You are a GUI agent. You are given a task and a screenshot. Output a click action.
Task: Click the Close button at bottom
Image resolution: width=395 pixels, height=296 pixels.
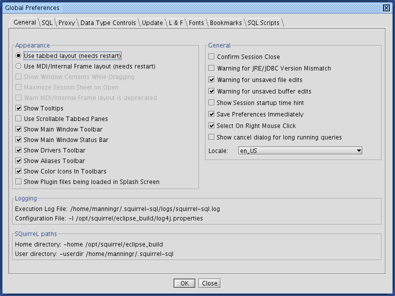[209, 283]
